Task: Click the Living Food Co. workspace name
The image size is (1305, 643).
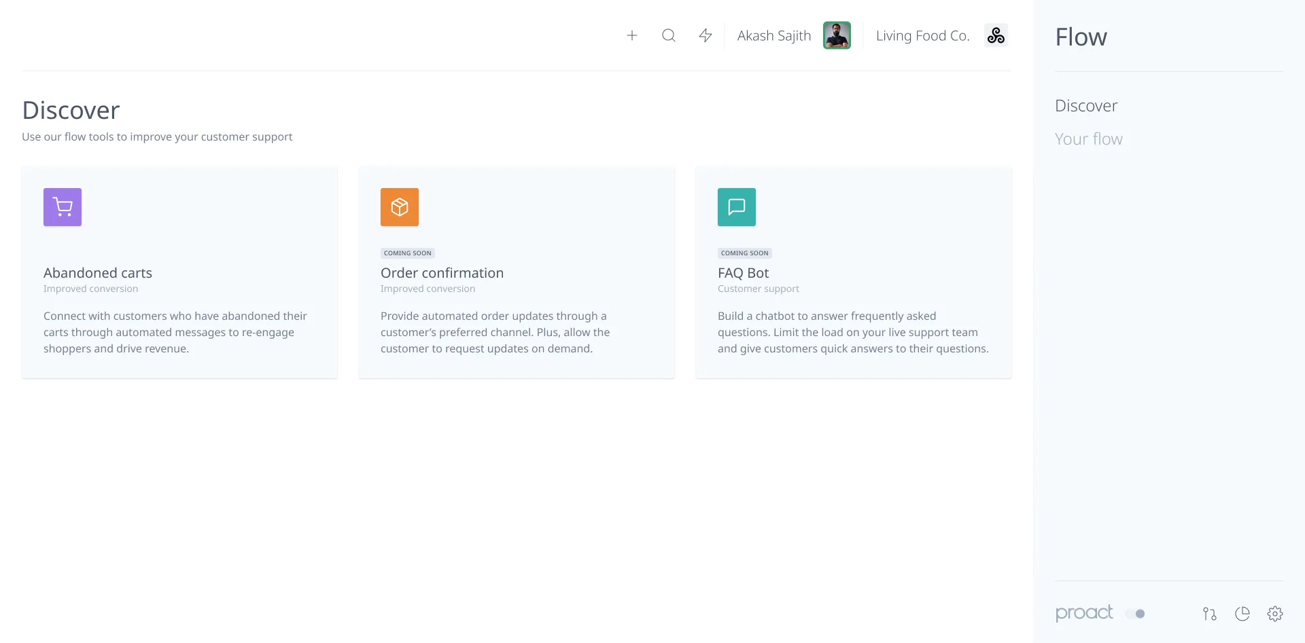Action: 922,36
